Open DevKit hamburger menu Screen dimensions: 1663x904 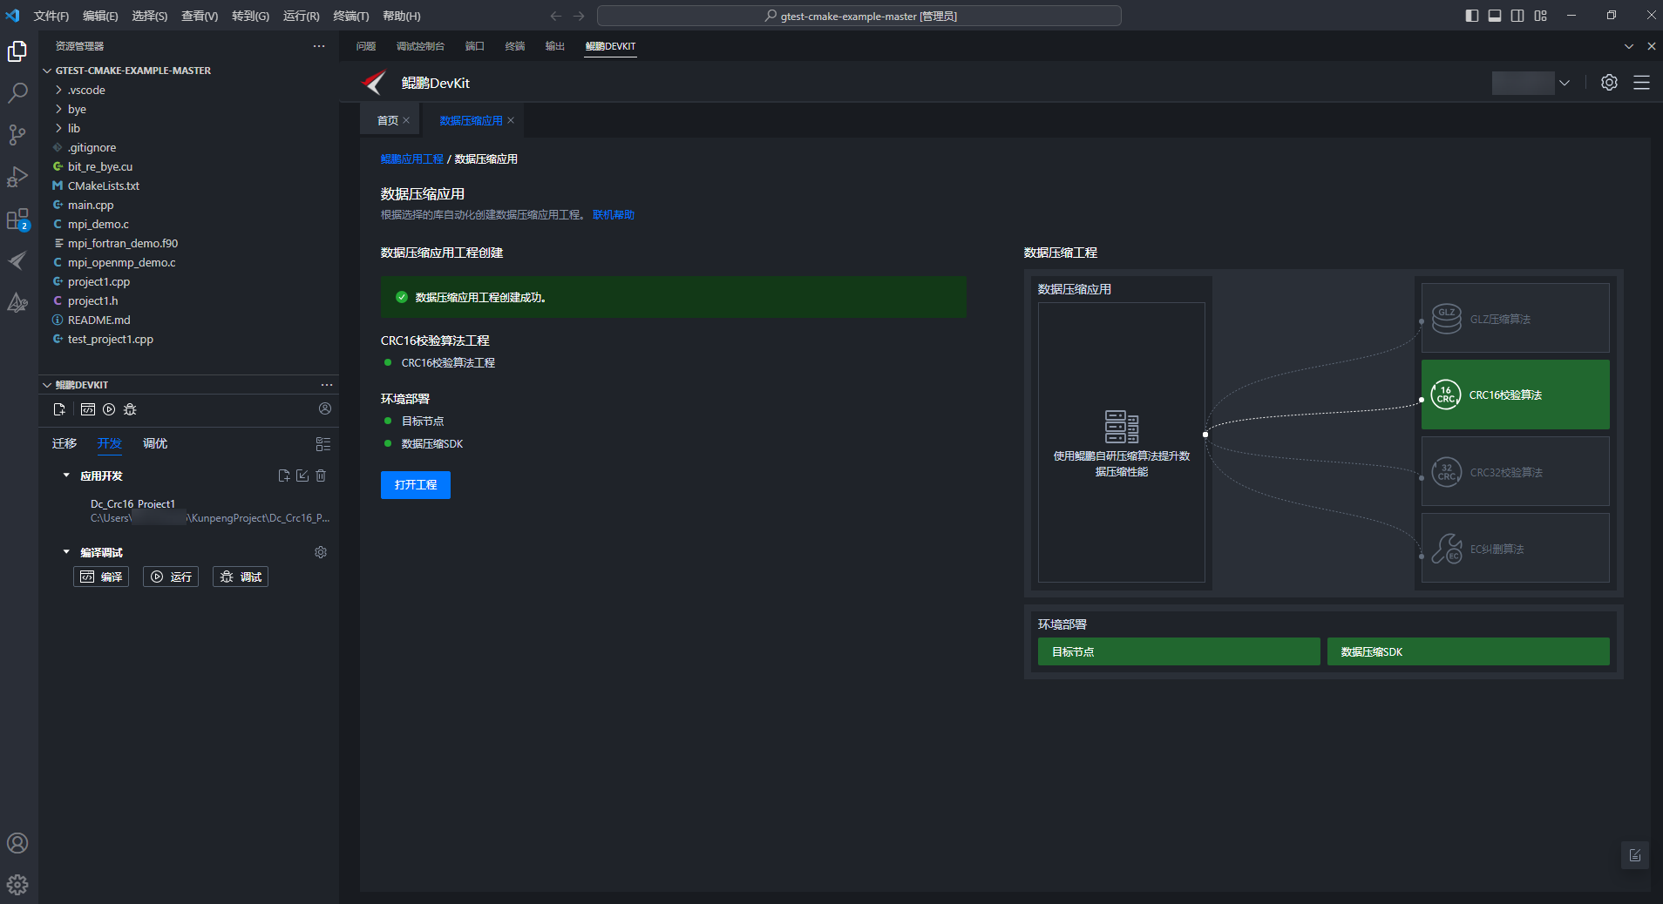click(1641, 82)
